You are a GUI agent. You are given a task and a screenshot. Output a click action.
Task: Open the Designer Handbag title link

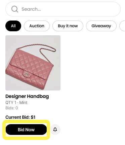pyautogui.click(x=27, y=97)
